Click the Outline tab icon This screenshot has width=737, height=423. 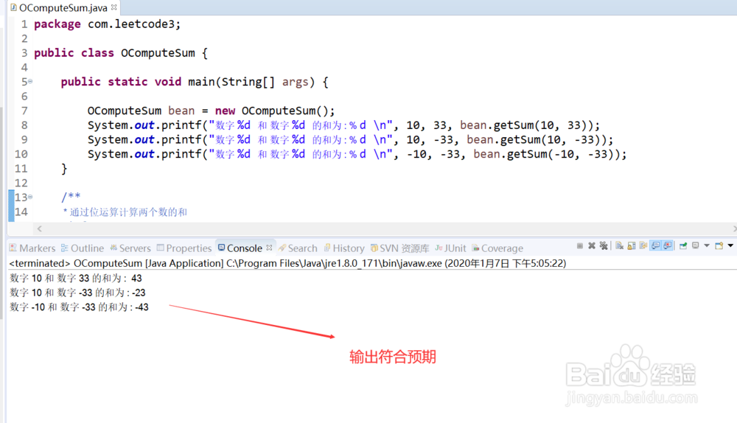coord(65,248)
